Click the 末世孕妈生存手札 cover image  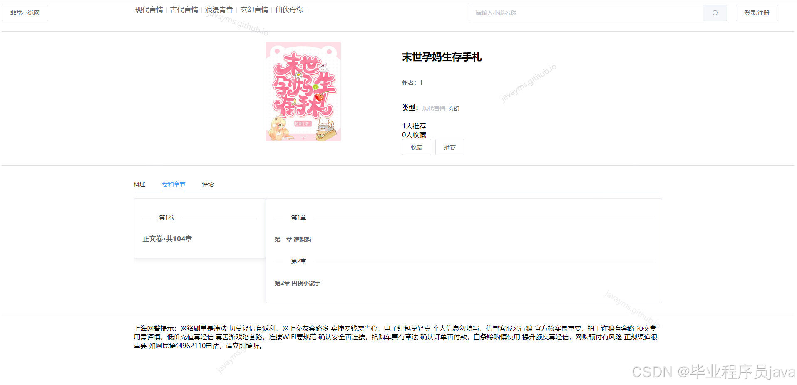[x=303, y=91]
